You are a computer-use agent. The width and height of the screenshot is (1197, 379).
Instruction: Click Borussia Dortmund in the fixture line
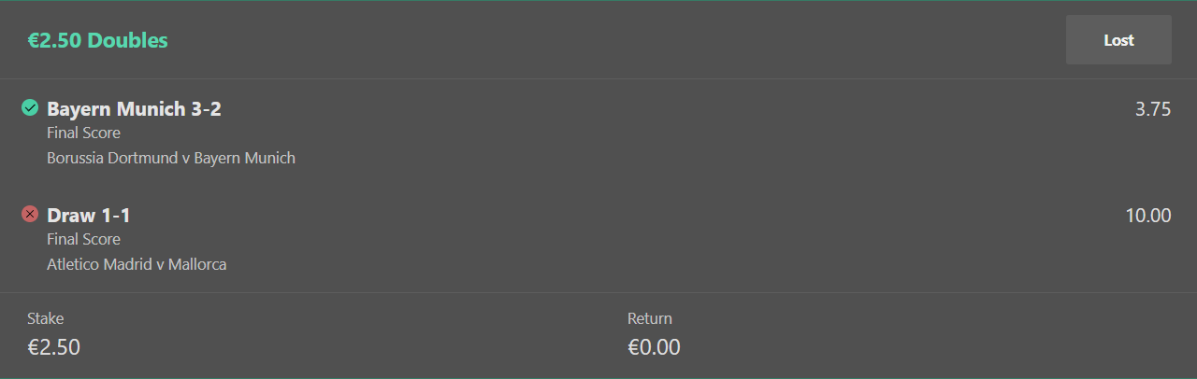click(x=112, y=159)
